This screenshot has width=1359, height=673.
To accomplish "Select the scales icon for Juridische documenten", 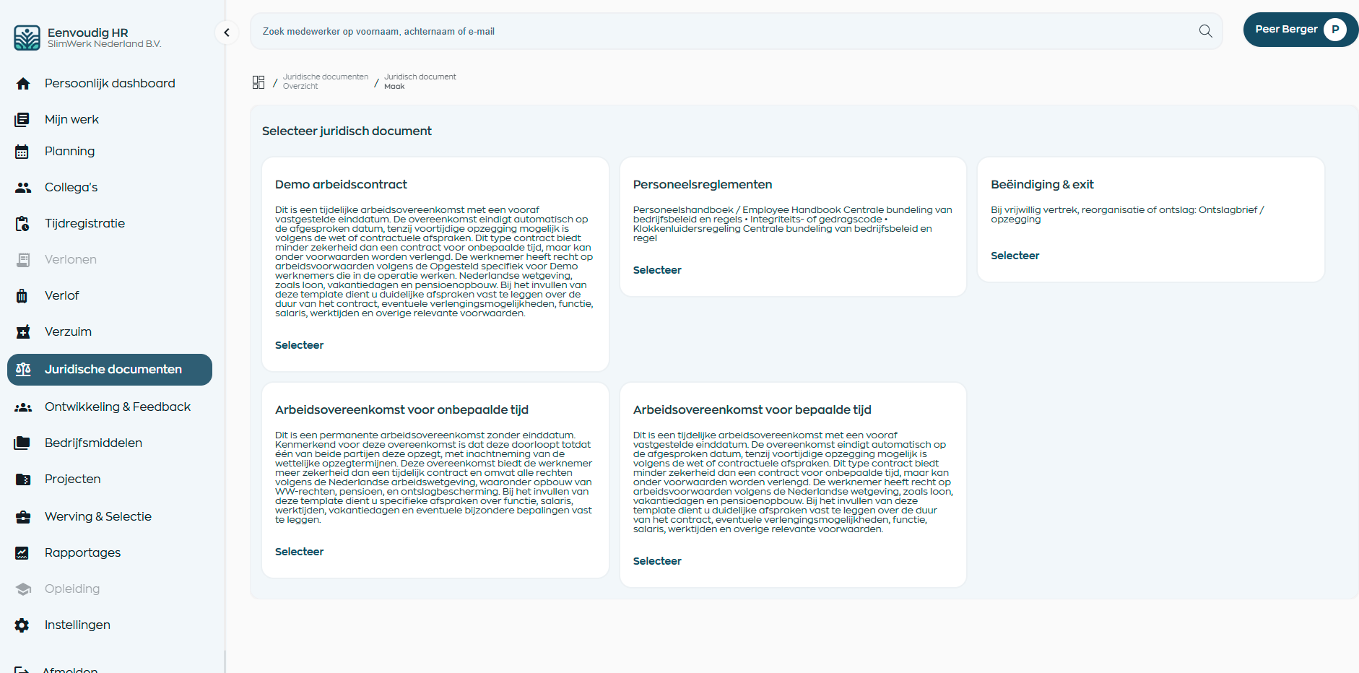I will point(23,370).
